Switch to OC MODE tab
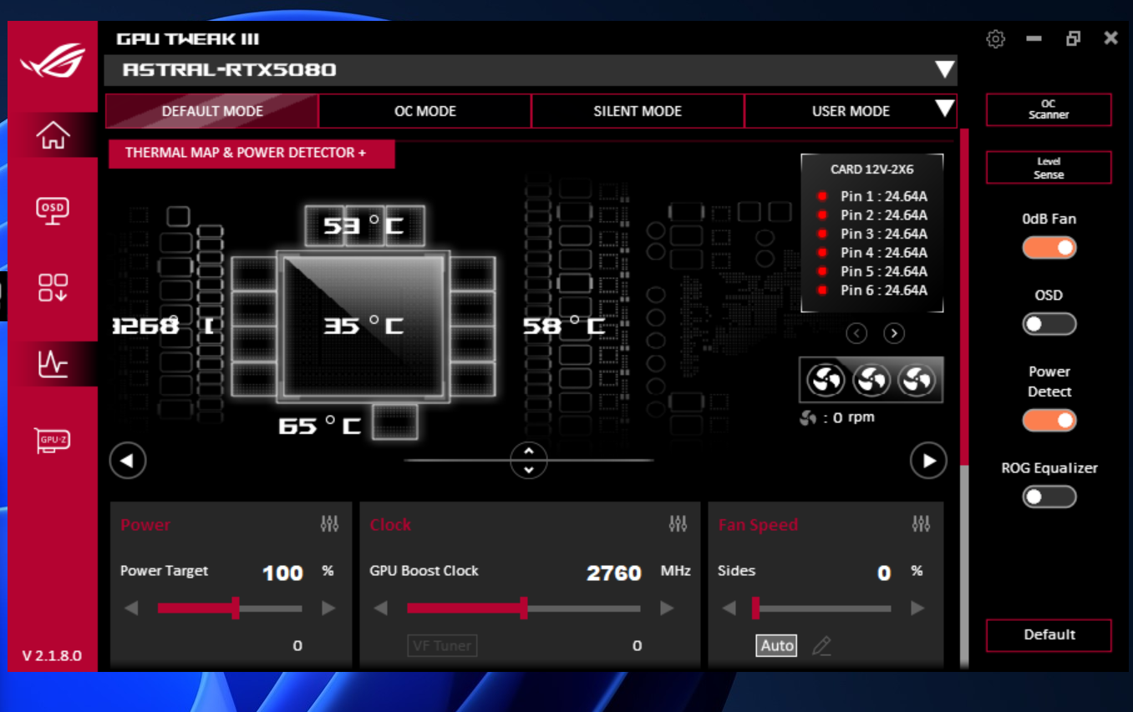The width and height of the screenshot is (1133, 712). (425, 111)
